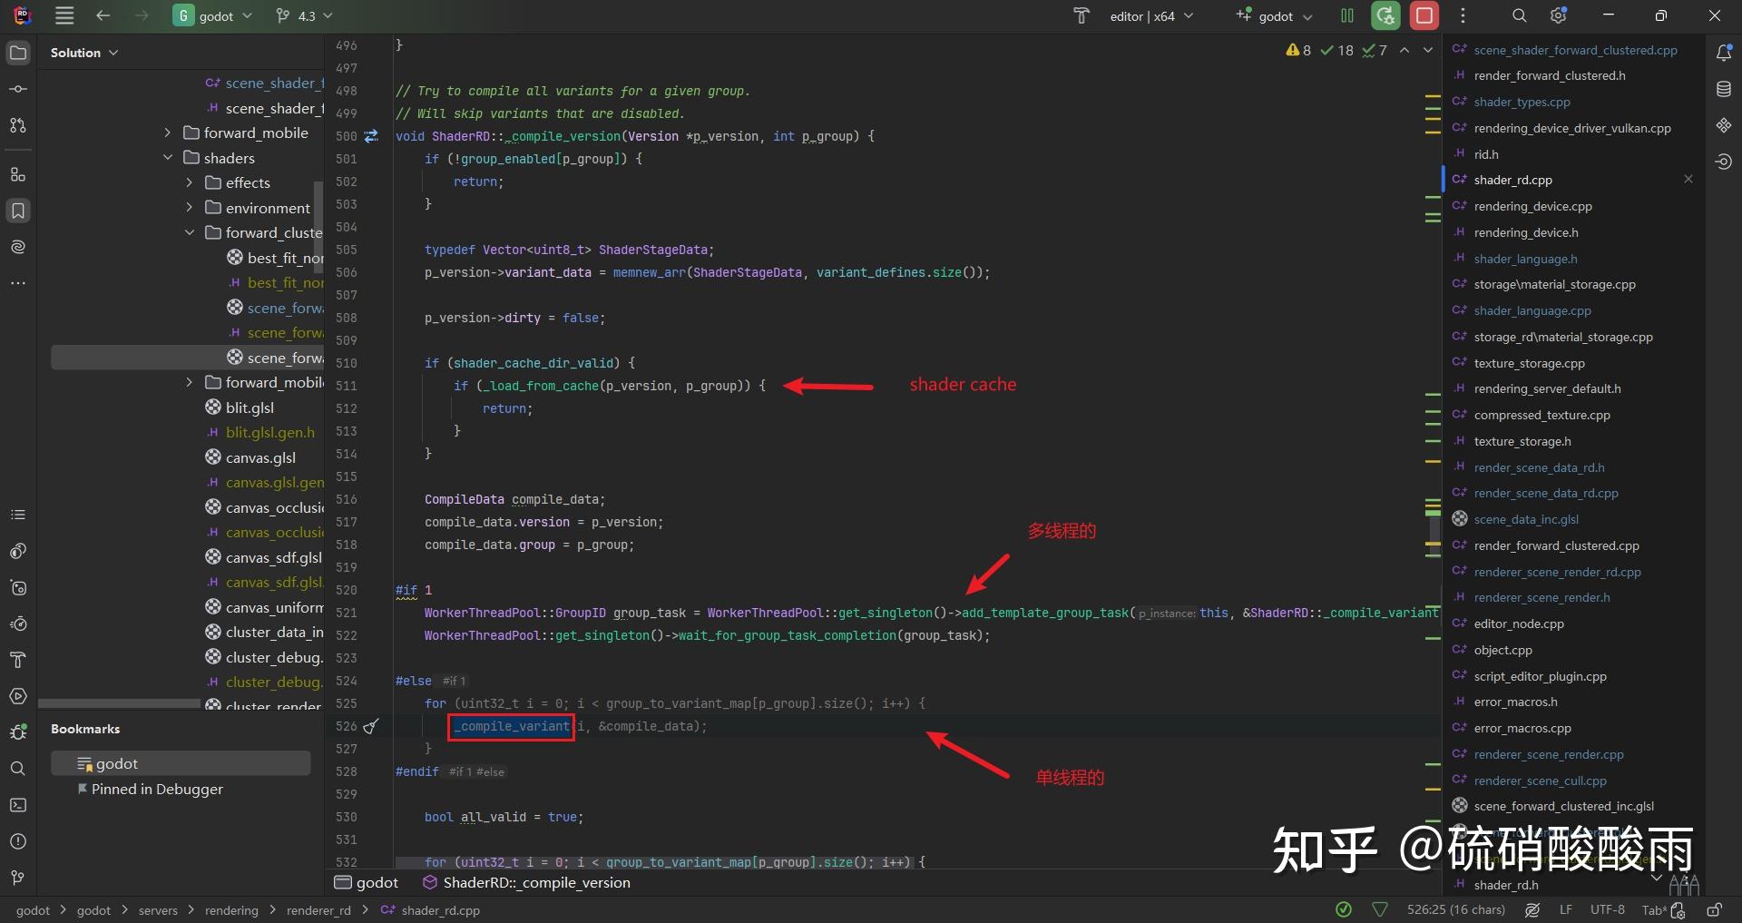The height and width of the screenshot is (923, 1742).
Task: Open IDE Settings via the gear icon
Action: click(1559, 15)
